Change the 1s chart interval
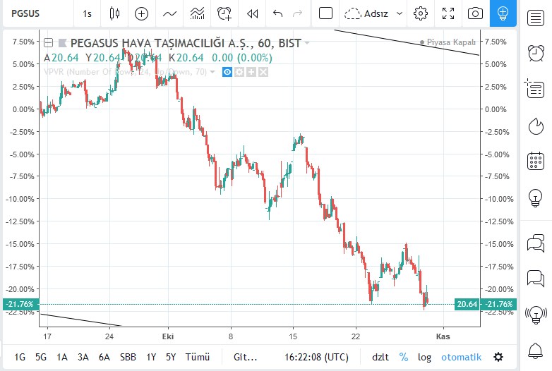 [87, 13]
